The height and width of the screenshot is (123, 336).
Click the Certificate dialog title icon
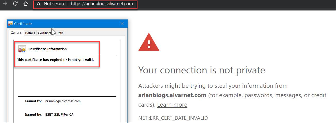pos(11,24)
